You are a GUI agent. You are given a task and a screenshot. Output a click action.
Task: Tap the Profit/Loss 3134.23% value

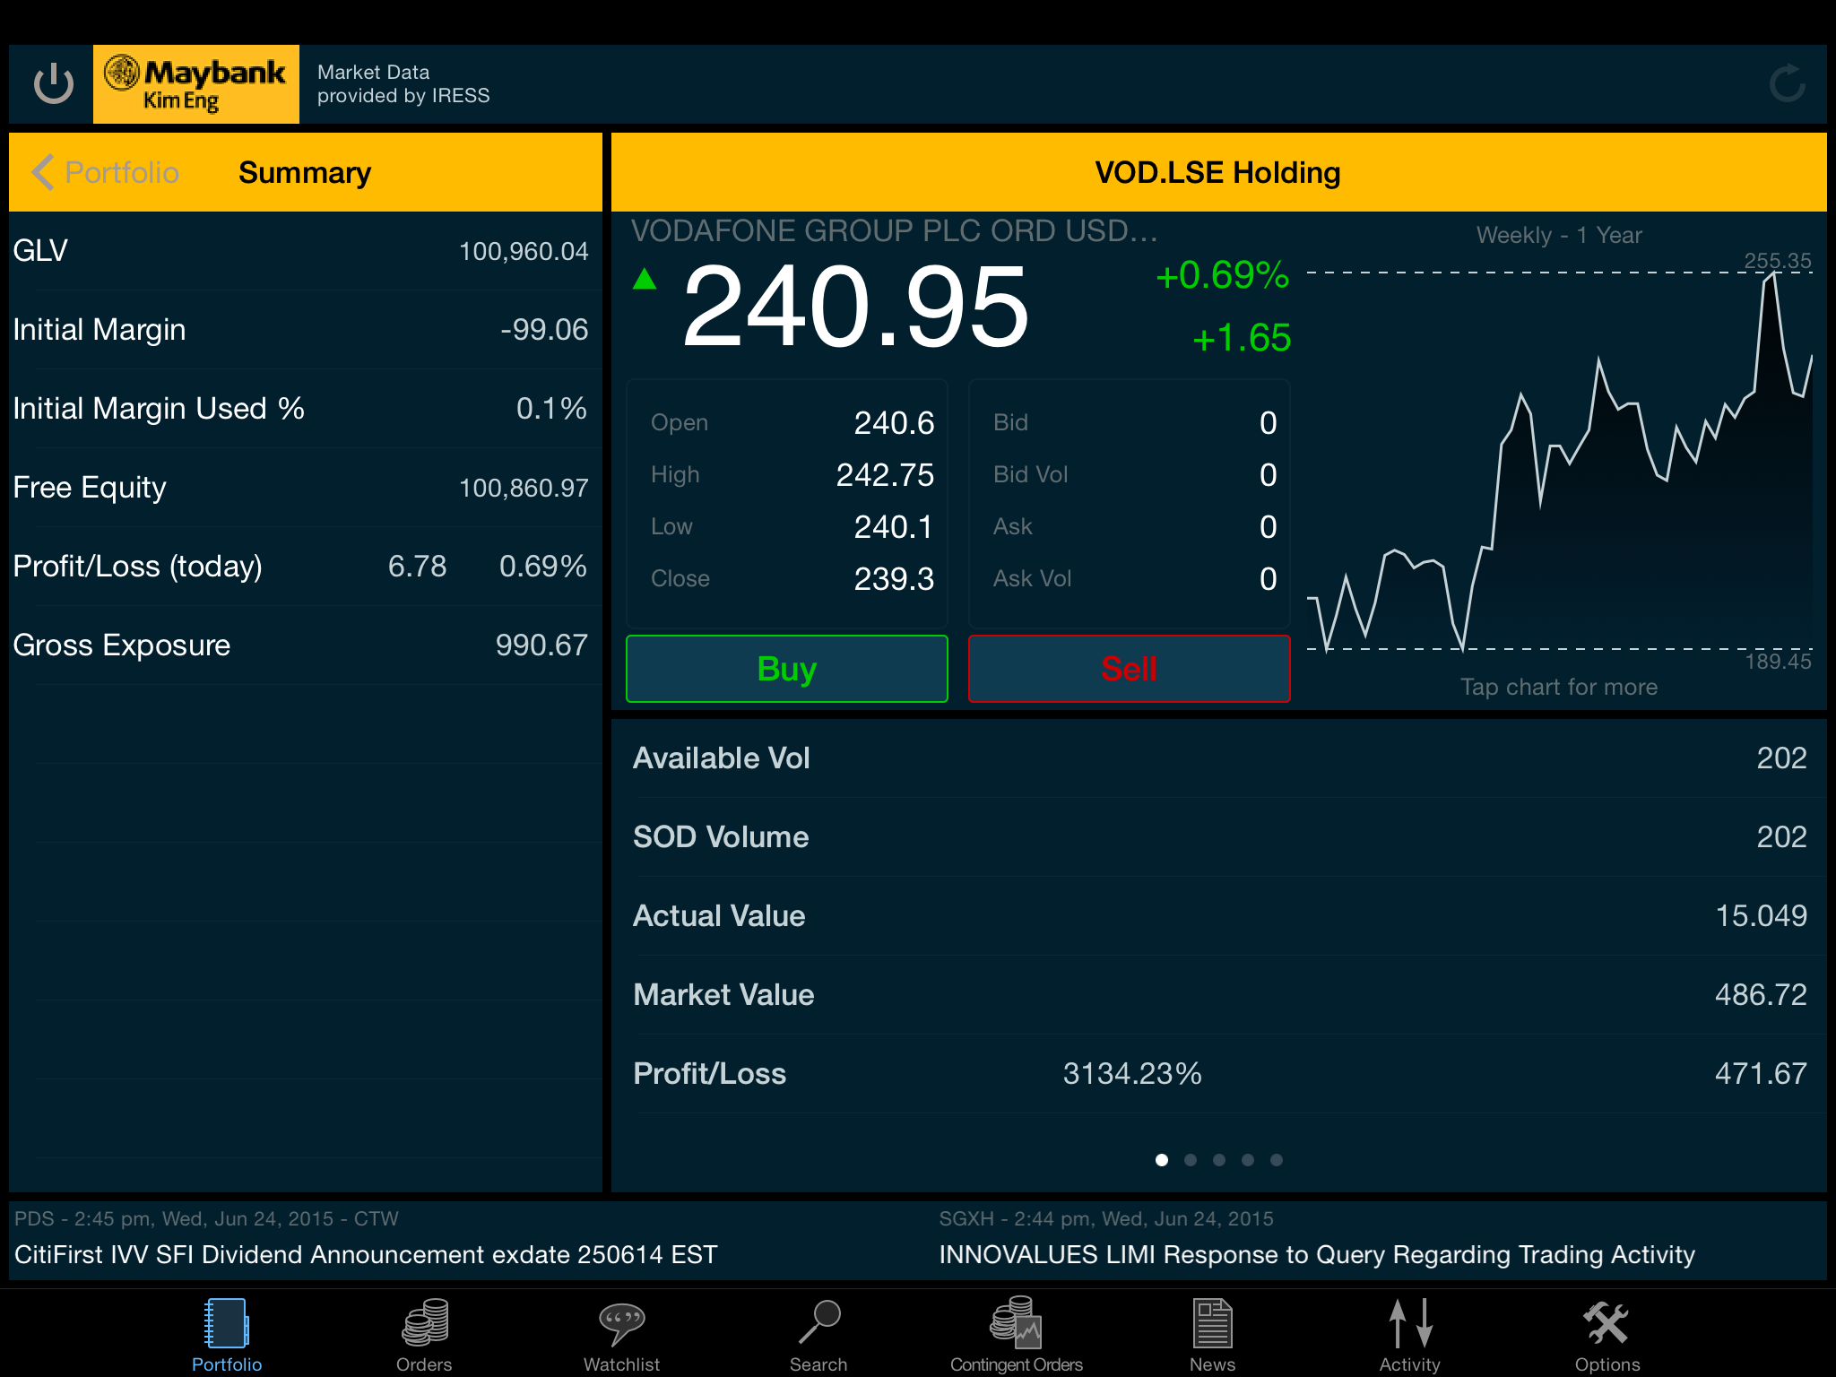coord(1132,1074)
